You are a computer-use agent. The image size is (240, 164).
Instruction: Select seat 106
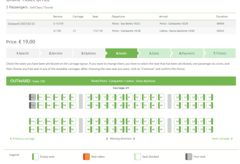48,129
